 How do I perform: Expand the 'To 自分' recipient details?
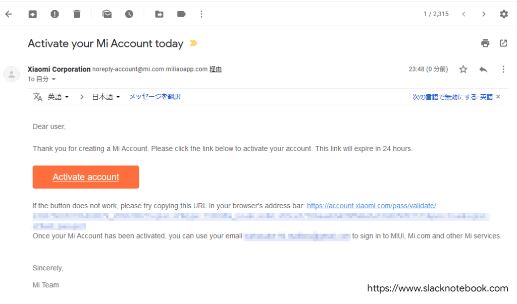coord(54,79)
